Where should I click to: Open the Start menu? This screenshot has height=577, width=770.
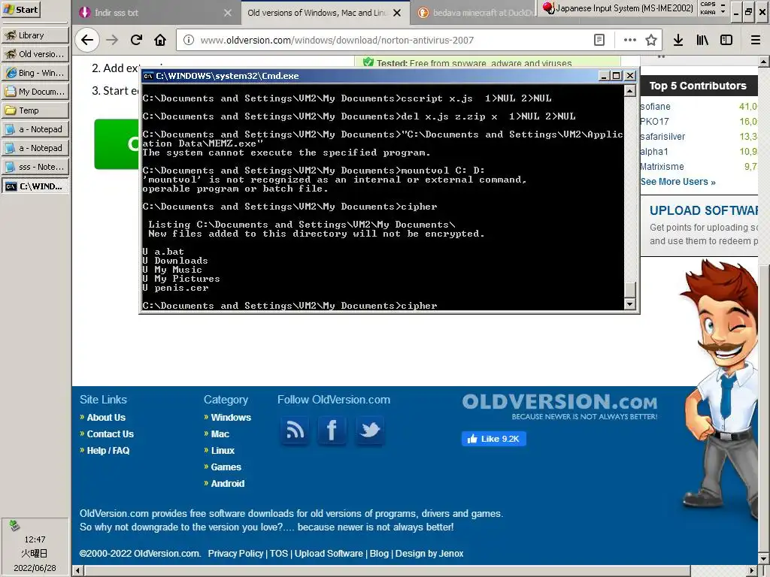(x=20, y=10)
